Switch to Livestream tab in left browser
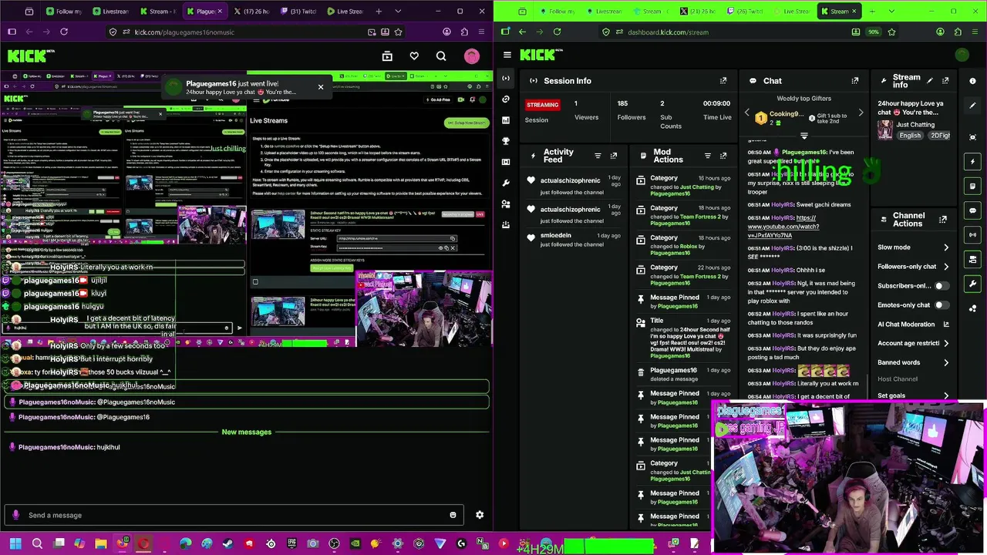 [111, 11]
